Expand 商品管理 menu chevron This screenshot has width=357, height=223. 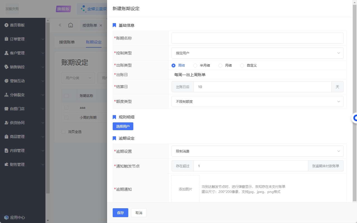point(43,137)
